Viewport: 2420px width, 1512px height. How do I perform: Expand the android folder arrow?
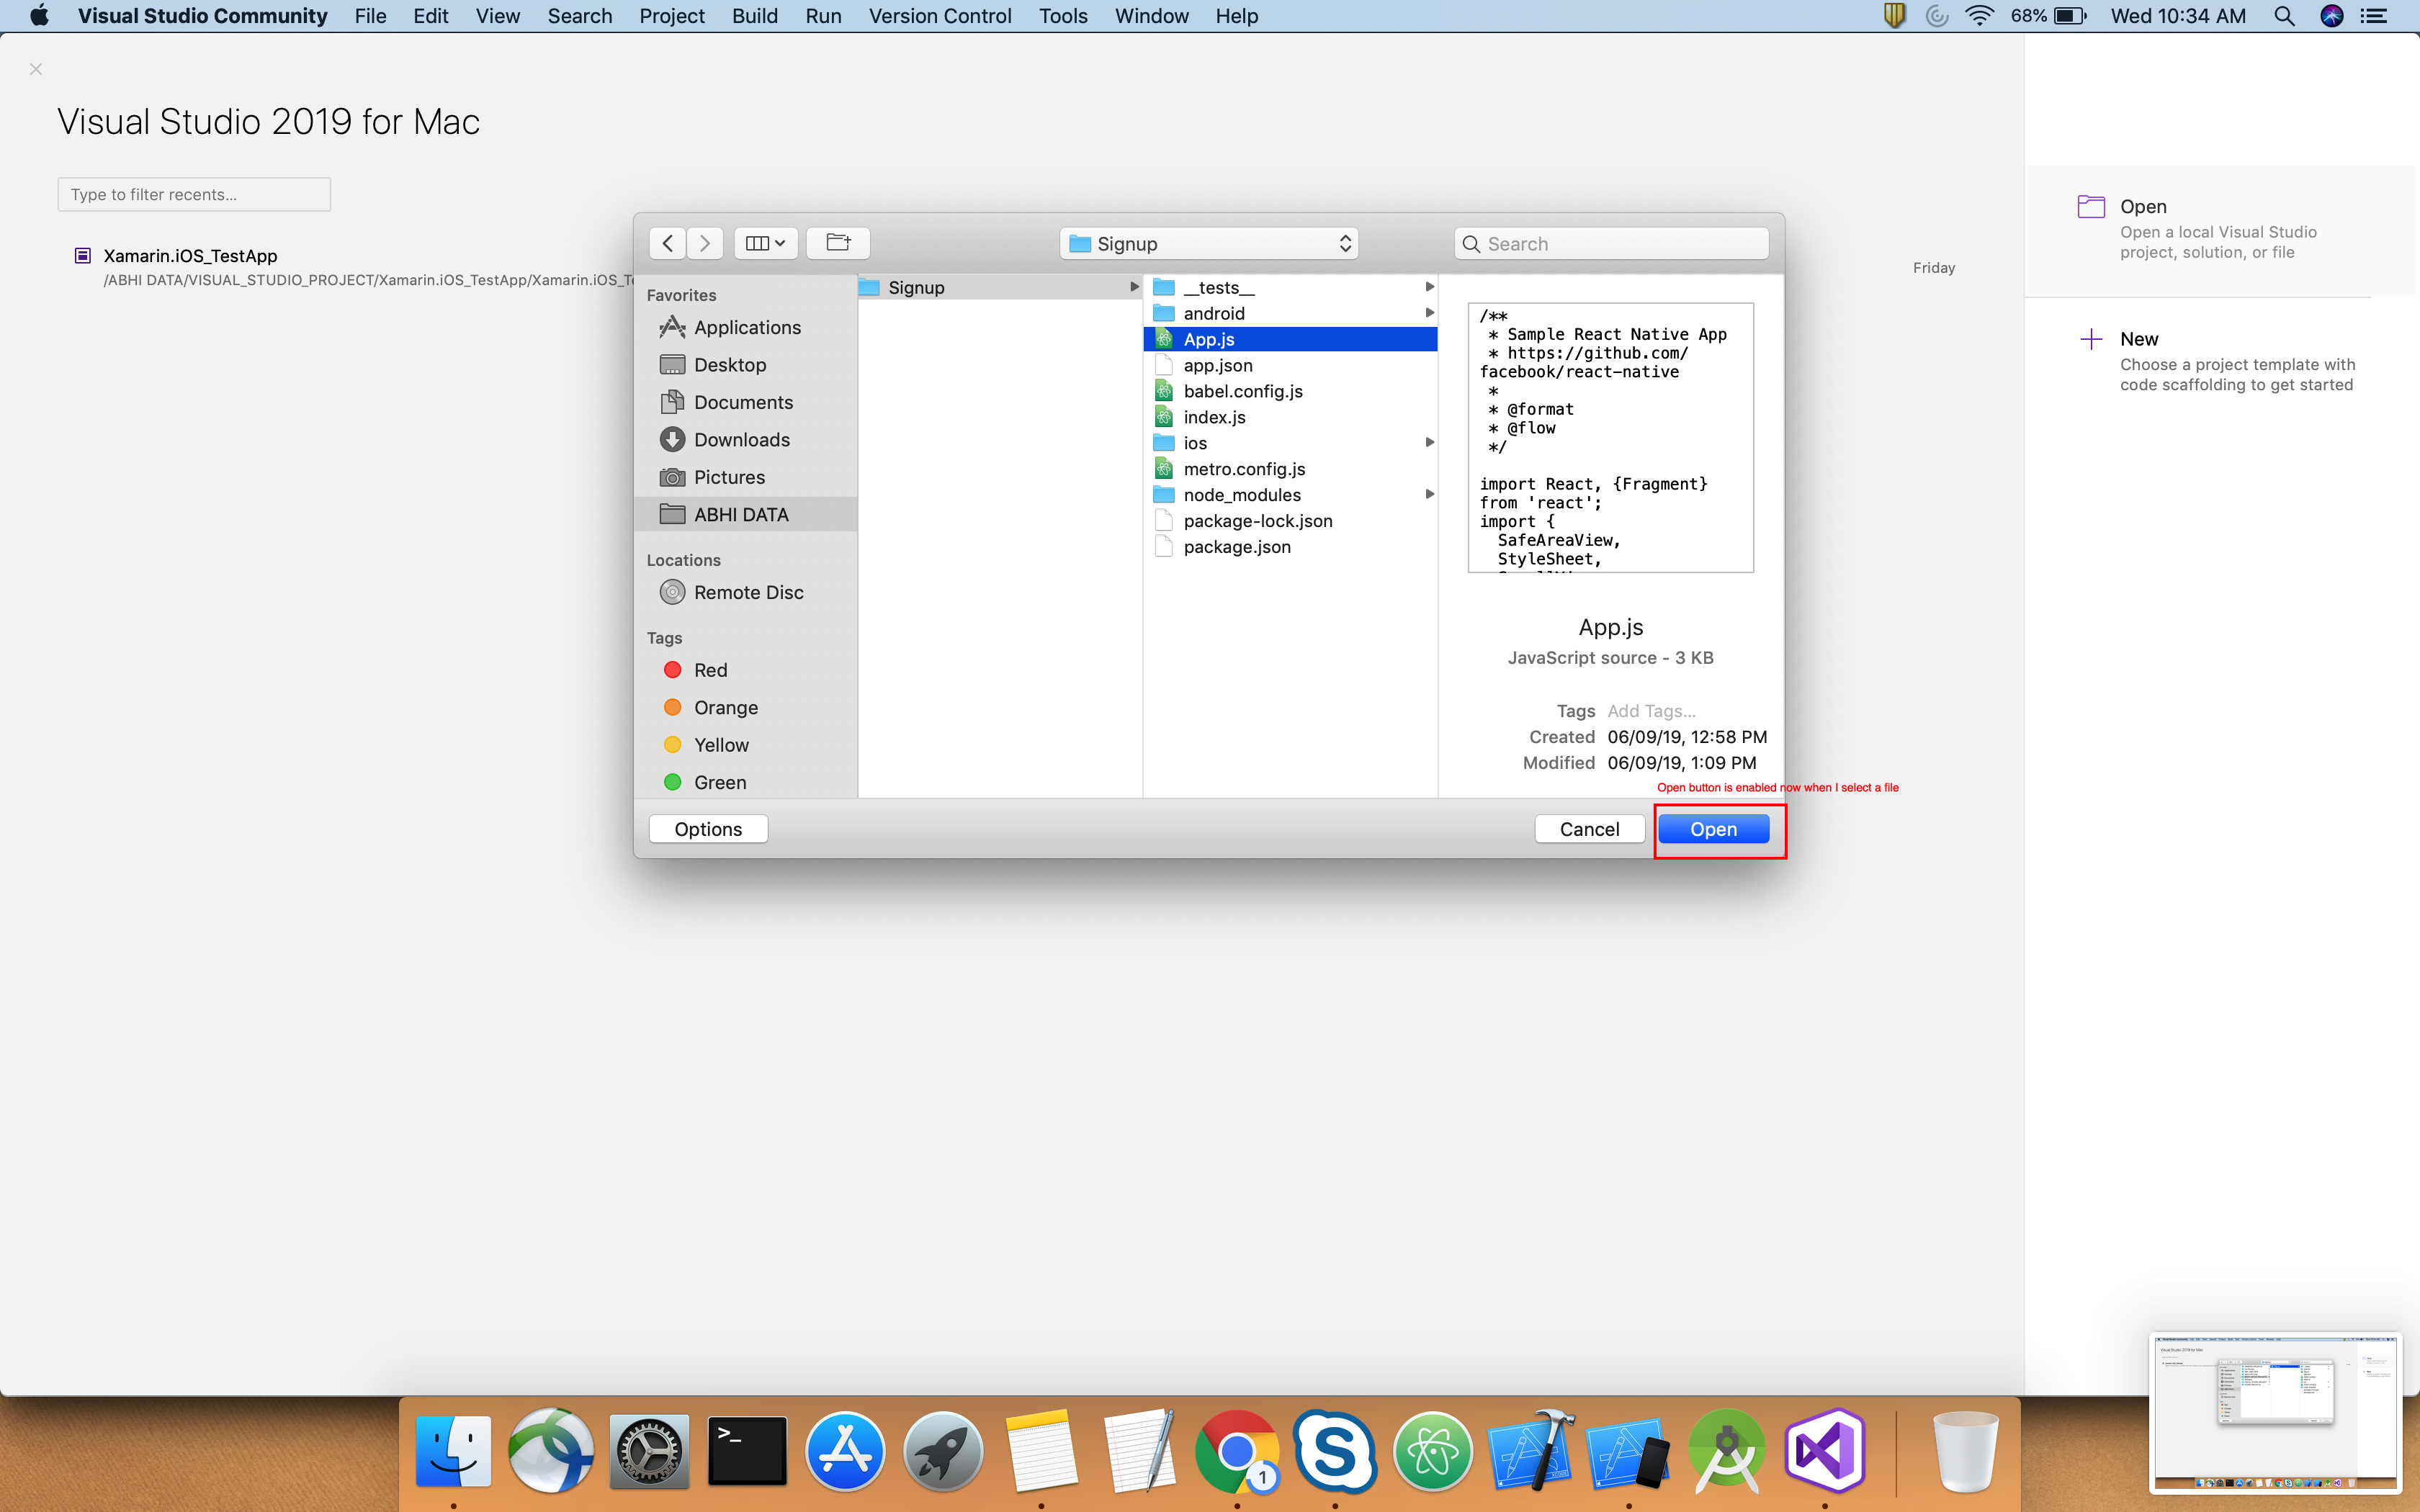[x=1430, y=313]
